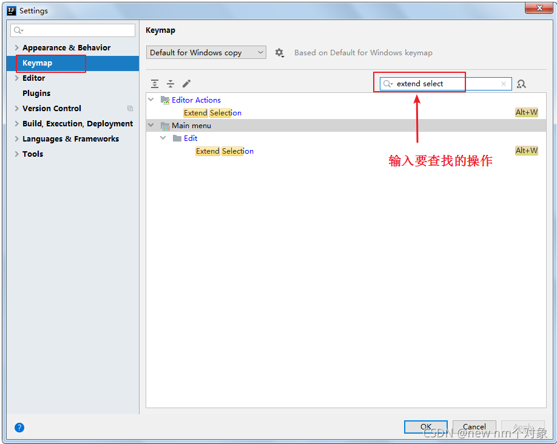Click the OK button
The height and width of the screenshot is (444, 557).
coord(425,427)
